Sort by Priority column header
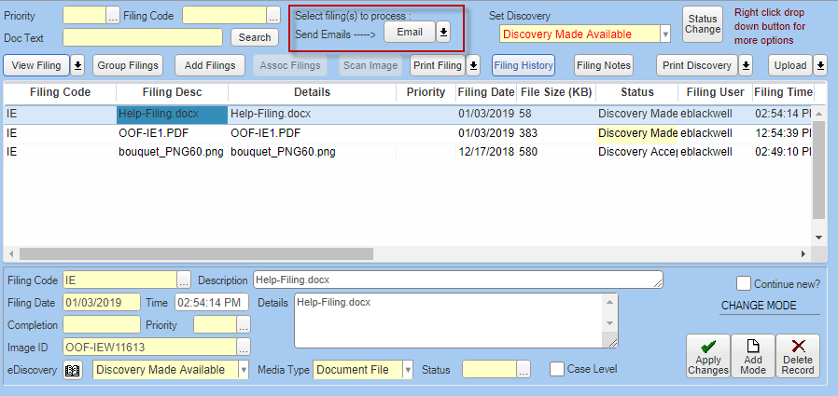This screenshot has height=396, width=838. [x=426, y=92]
